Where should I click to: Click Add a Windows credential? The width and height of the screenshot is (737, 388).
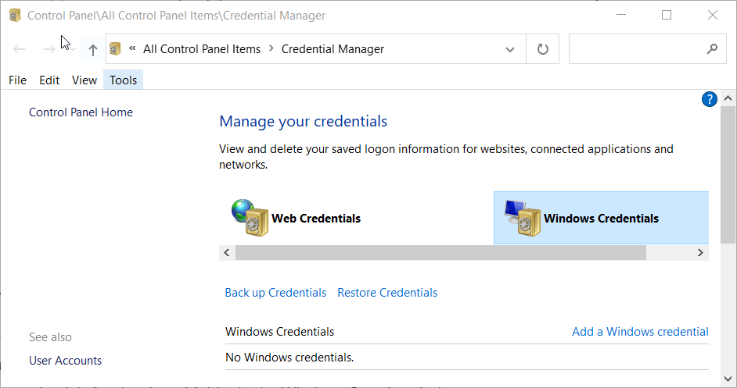click(x=640, y=332)
